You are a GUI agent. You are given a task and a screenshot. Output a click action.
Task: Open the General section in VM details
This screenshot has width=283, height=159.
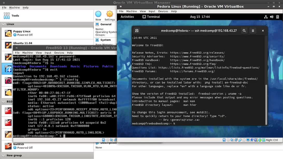click(106, 24)
